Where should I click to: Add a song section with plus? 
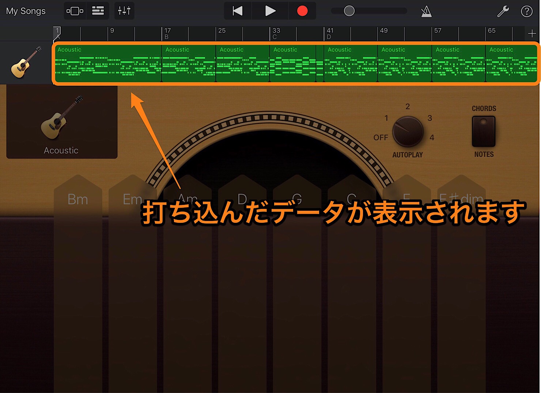pyautogui.click(x=532, y=34)
